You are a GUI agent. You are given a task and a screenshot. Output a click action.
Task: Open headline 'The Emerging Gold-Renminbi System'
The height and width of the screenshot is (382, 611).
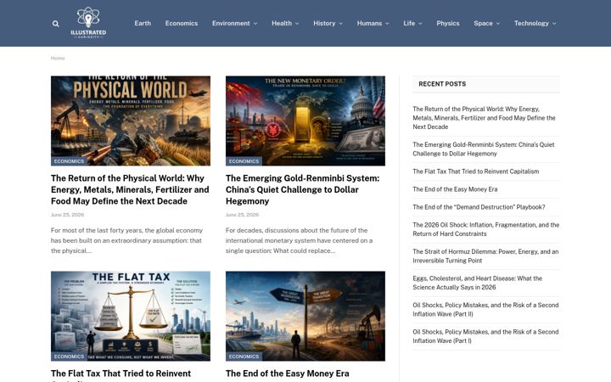(x=302, y=190)
